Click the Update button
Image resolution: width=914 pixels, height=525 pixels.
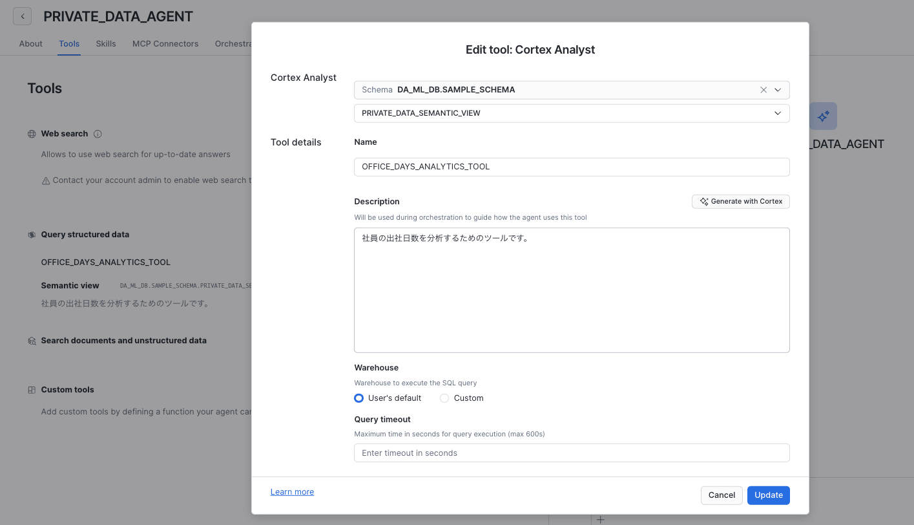click(x=769, y=495)
